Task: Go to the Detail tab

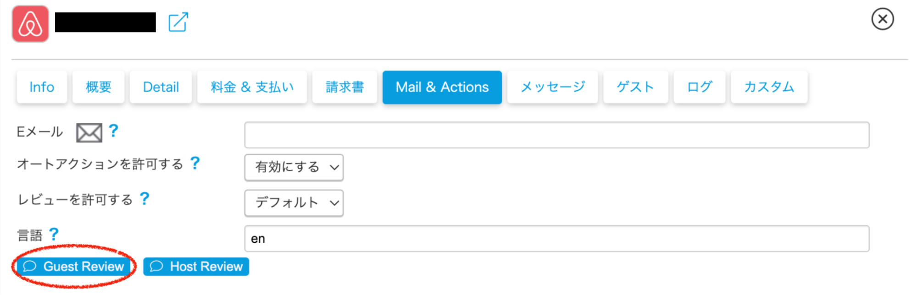Action: (161, 87)
